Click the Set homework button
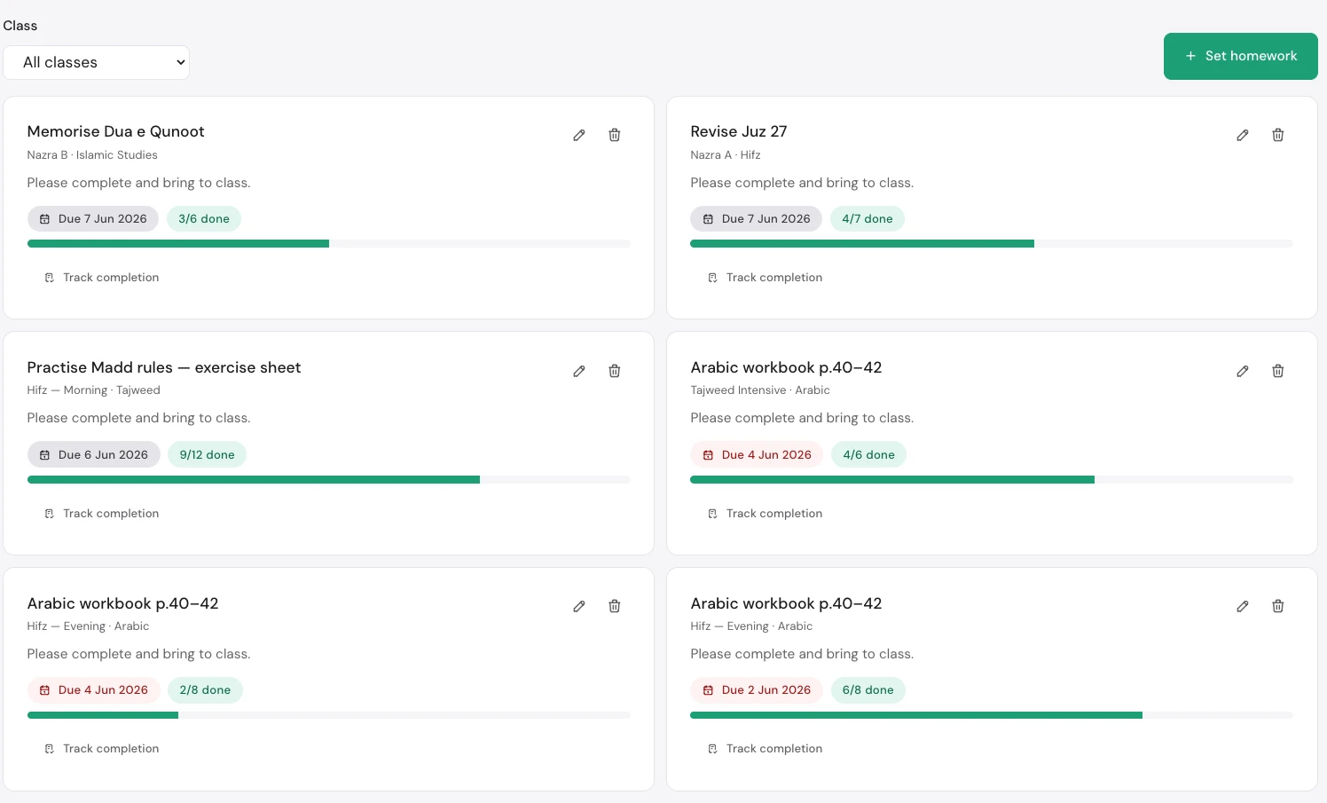 1240,56
